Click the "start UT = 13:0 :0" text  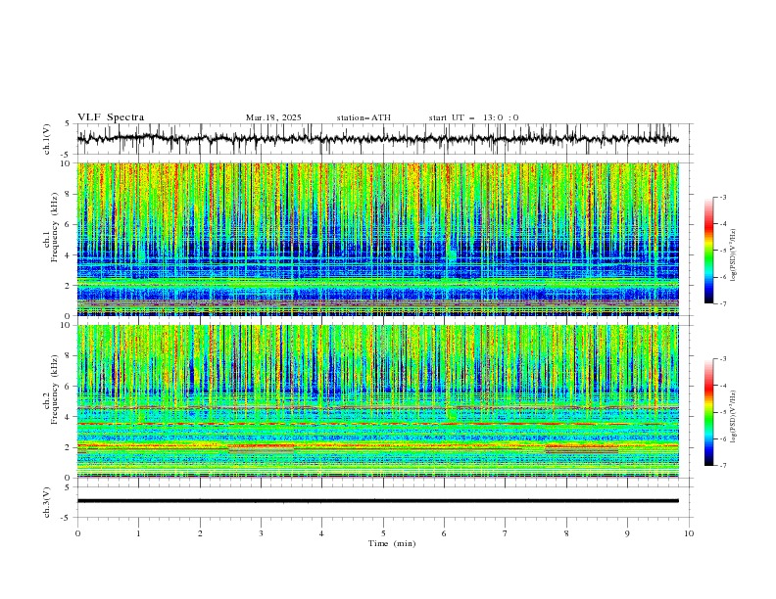473,117
